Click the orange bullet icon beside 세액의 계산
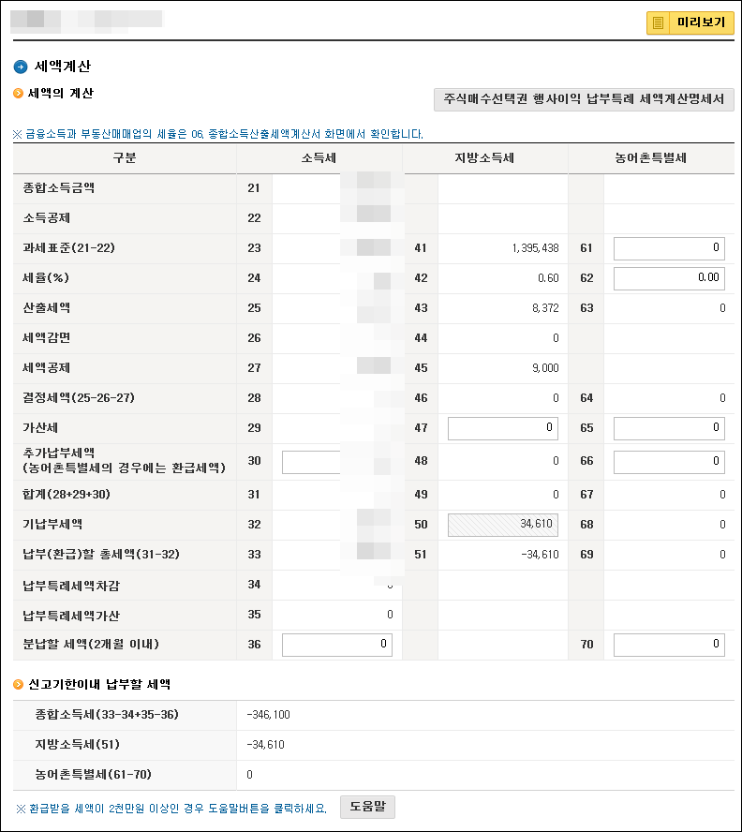Viewport: 742px width, 832px height. point(18,94)
